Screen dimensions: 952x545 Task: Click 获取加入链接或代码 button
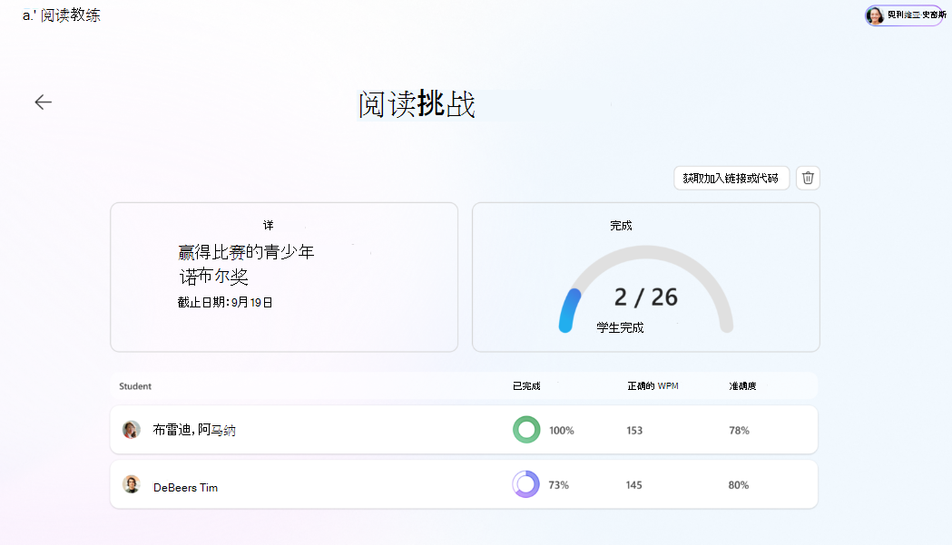pyautogui.click(x=731, y=178)
